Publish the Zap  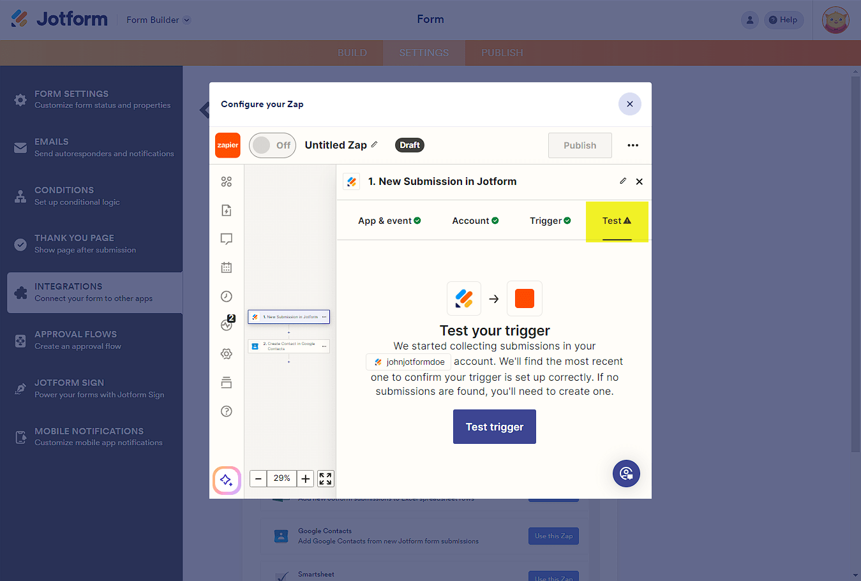(x=580, y=145)
